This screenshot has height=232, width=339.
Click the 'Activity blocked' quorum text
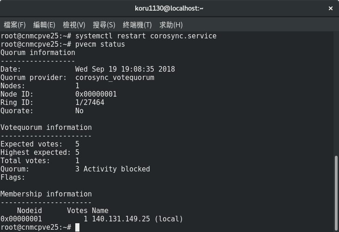[117, 169]
